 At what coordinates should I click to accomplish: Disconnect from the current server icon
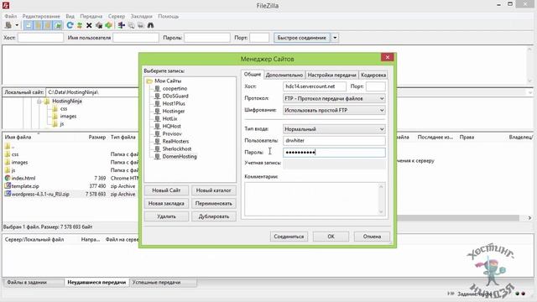pyautogui.click(x=99, y=25)
